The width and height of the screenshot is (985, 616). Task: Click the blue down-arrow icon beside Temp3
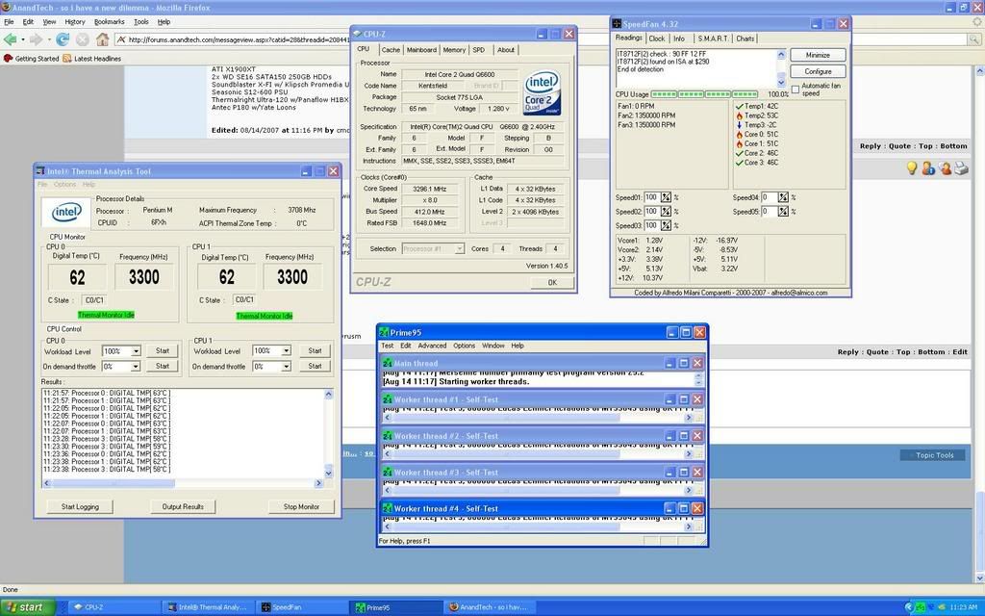(740, 125)
